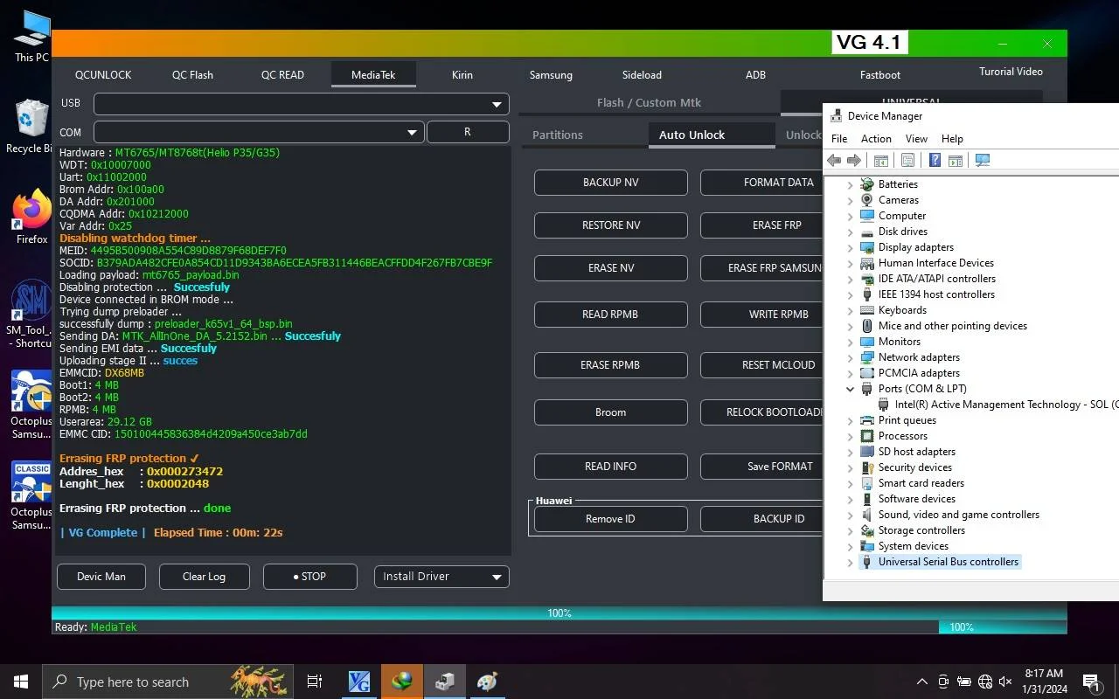Image resolution: width=1119 pixels, height=699 pixels.
Task: Click STOP button
Action: (x=309, y=577)
